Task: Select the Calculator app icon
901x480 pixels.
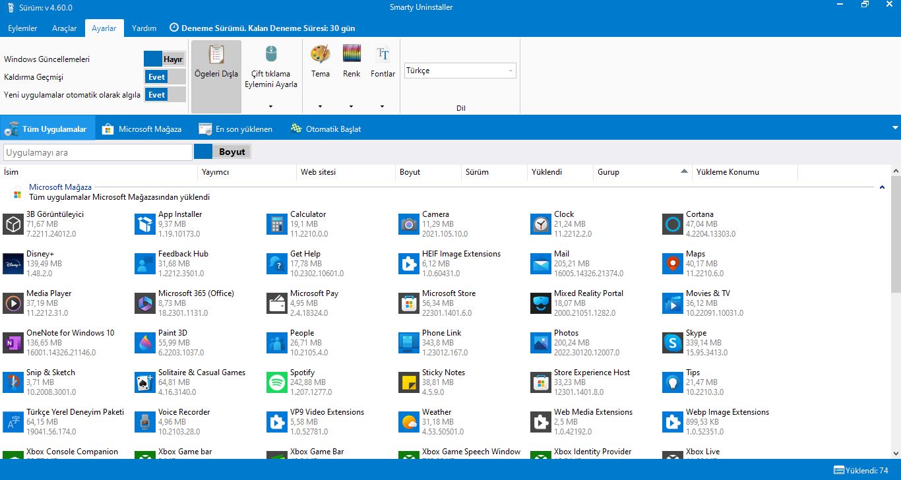Action: pyautogui.click(x=277, y=224)
